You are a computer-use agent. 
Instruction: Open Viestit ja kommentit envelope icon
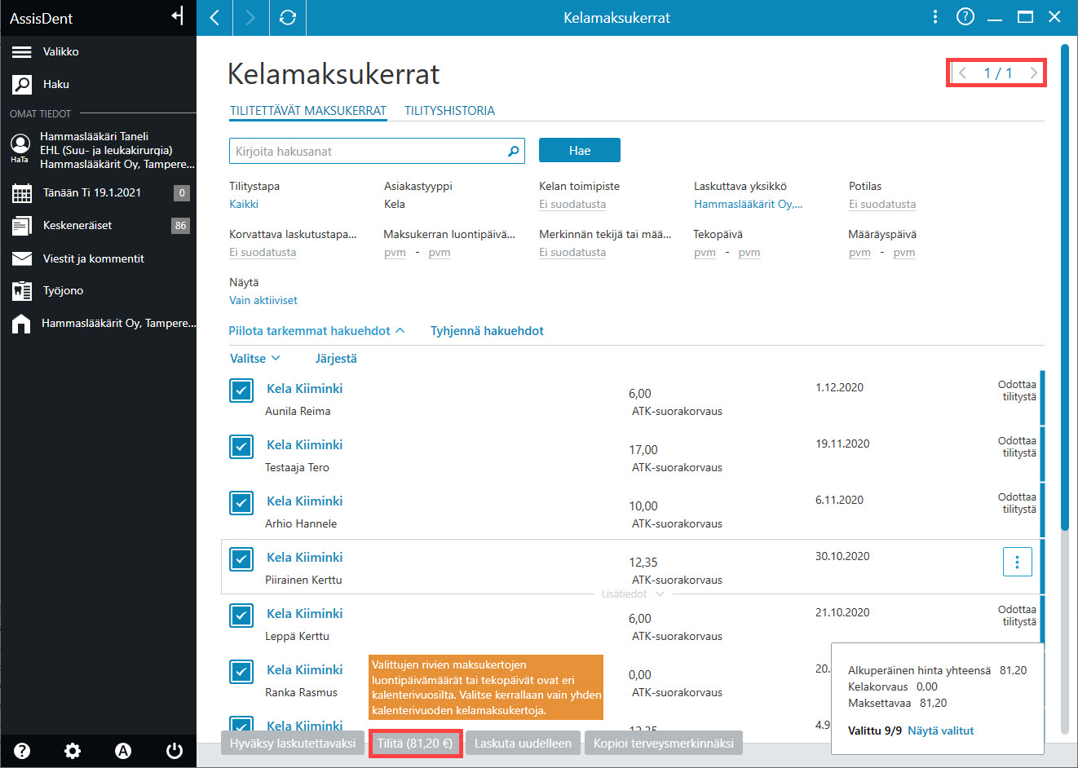point(22,258)
